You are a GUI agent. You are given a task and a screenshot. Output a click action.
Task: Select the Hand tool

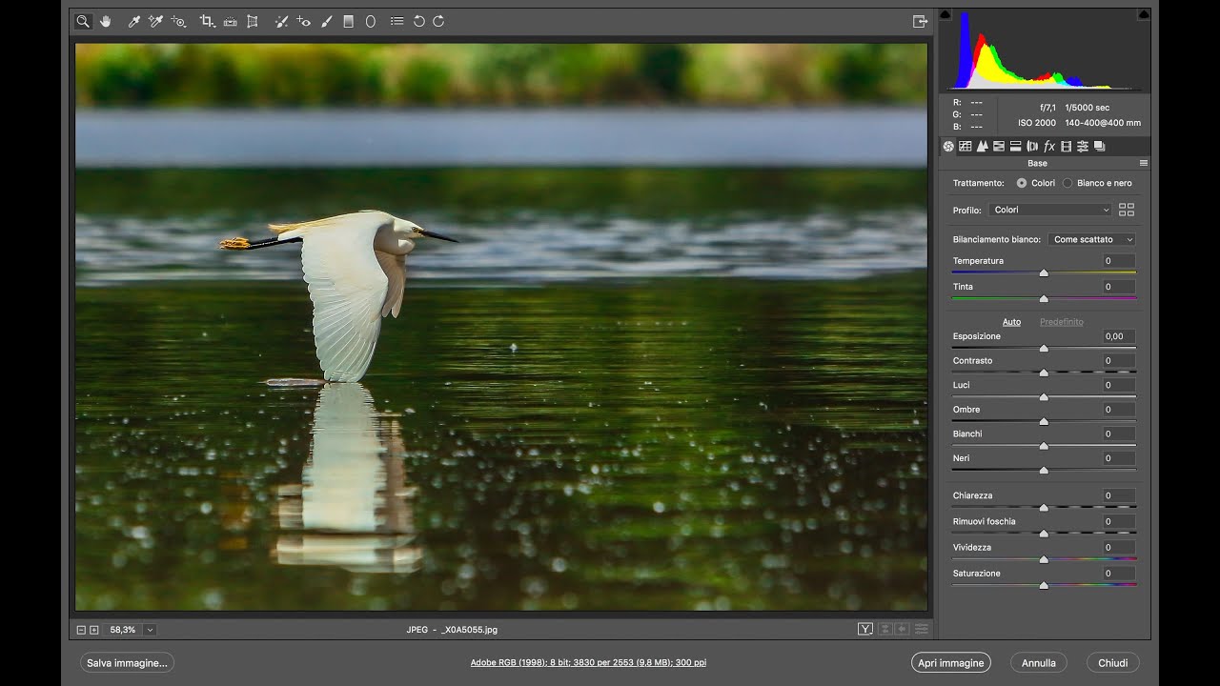pos(106,21)
